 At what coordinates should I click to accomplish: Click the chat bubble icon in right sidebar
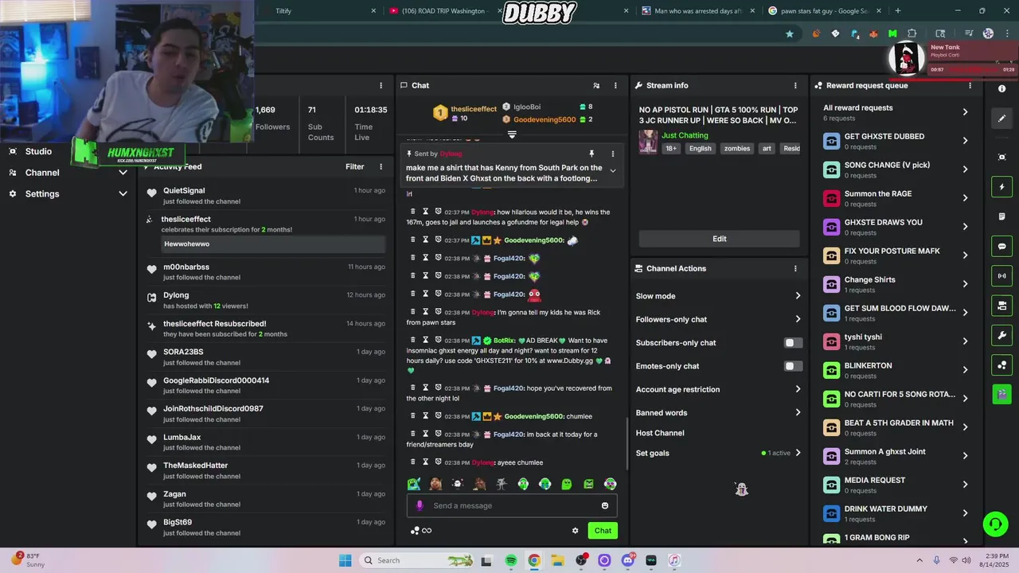1002,246
